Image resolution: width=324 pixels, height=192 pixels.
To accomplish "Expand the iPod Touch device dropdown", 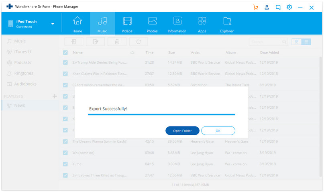I will coord(53,24).
